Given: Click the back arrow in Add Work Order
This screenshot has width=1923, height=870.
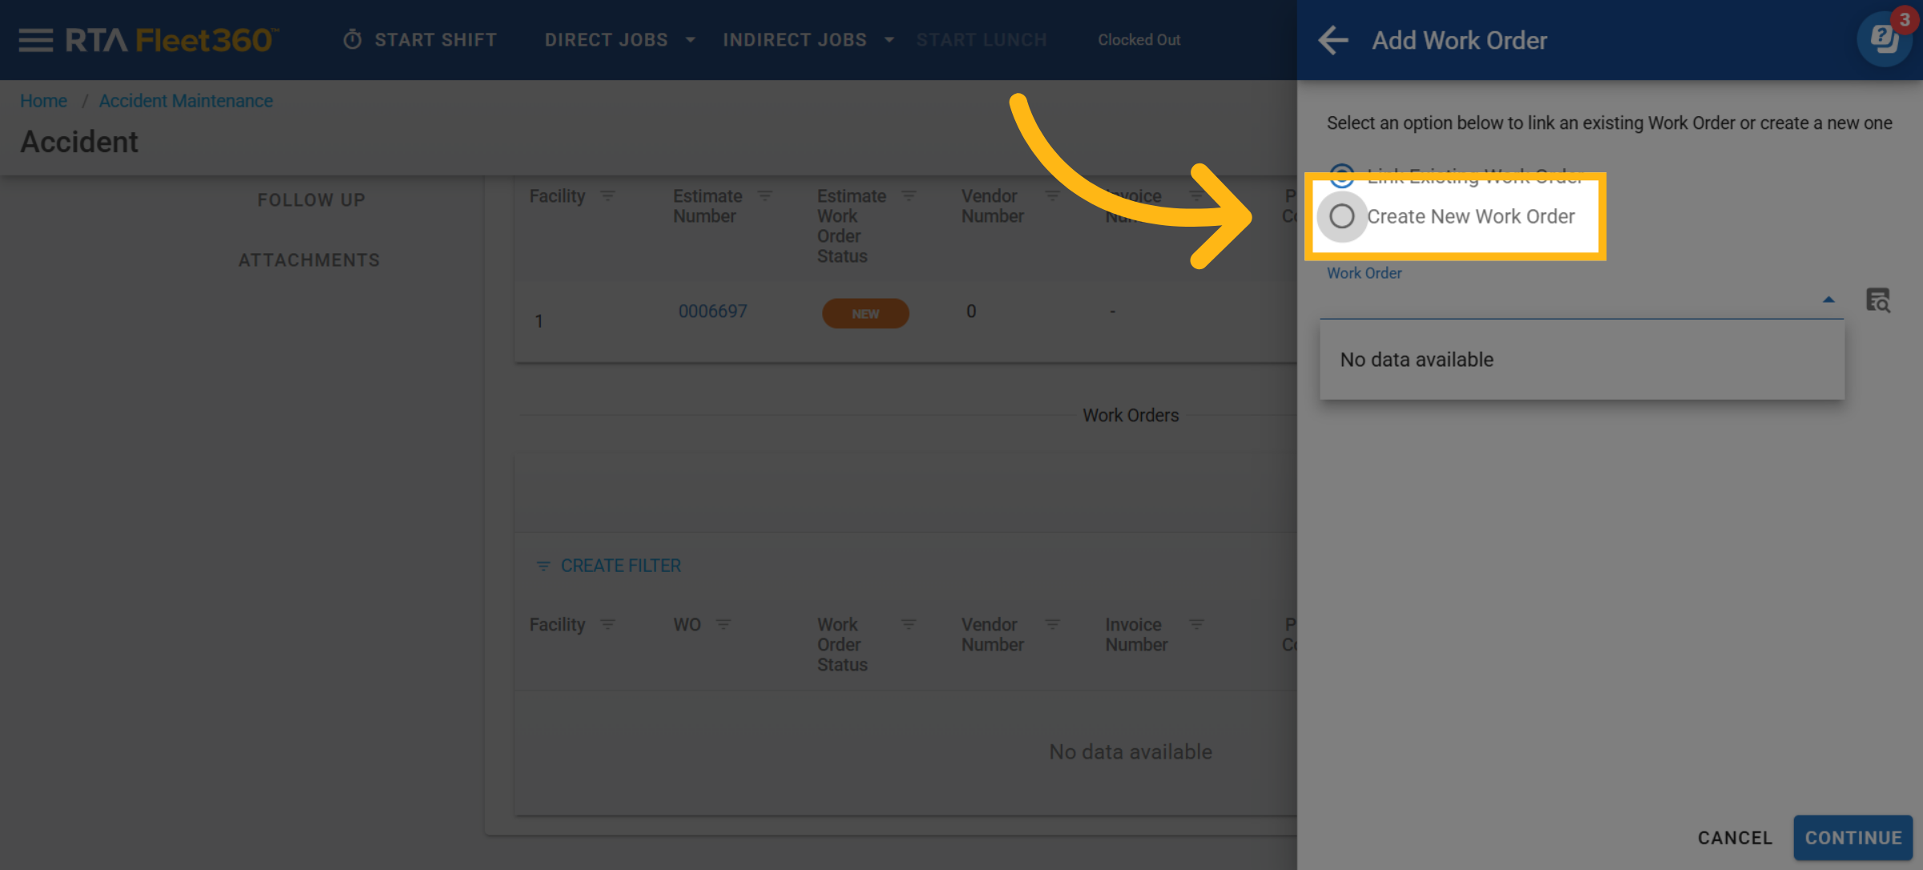Looking at the screenshot, I should 1333,40.
